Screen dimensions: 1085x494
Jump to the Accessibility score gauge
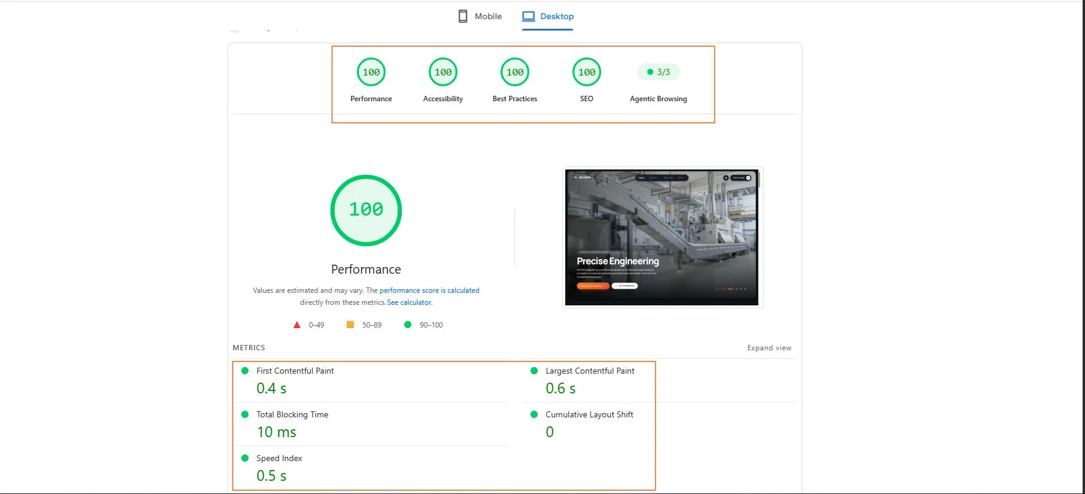click(443, 72)
